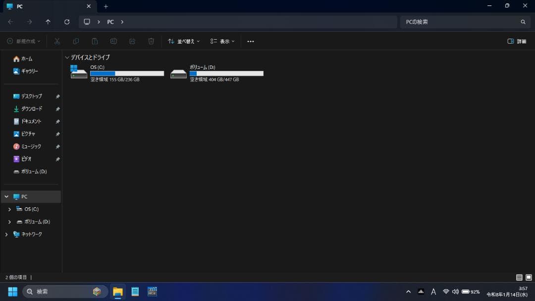This screenshot has height=301, width=535.
Task: Refresh the current folder view
Action: point(67,22)
